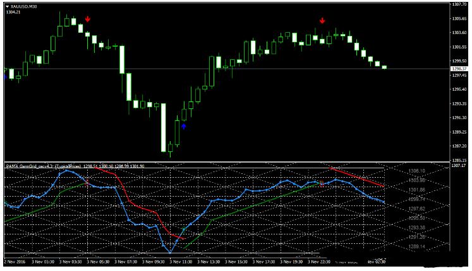This screenshot has height=271, width=472.
Task: Click the 1295.40 price scale label
Action: 459,89
